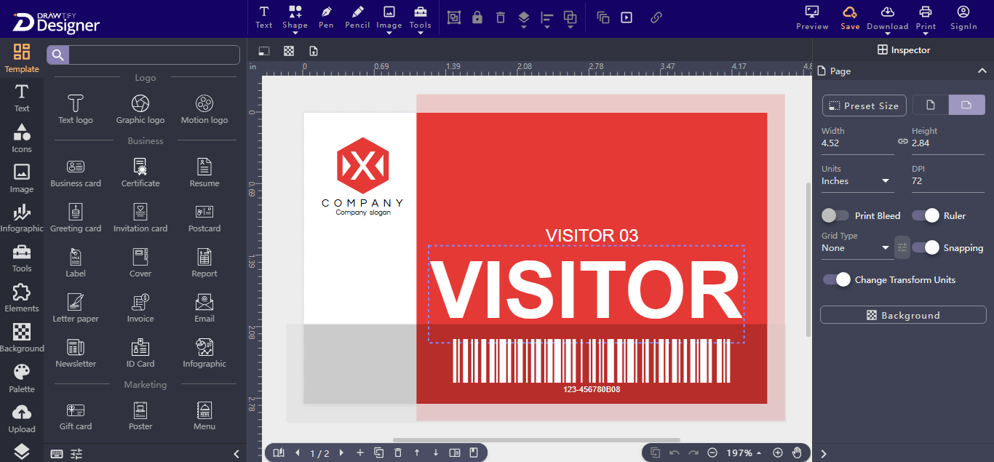Click the lock icon in the toolbar
The image size is (994, 462).
477,17
